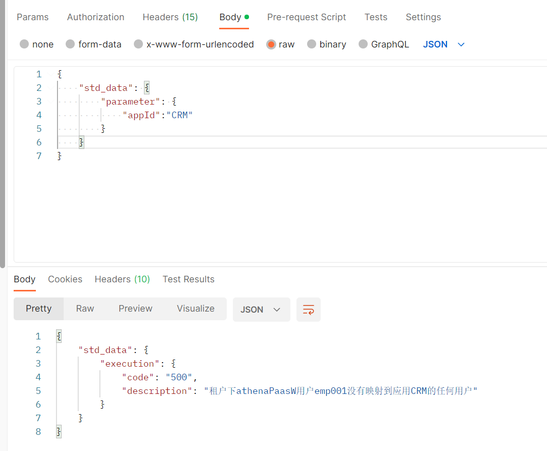547x451 pixels.
Task: Toggle the response word wrap icon
Action: coord(308,310)
